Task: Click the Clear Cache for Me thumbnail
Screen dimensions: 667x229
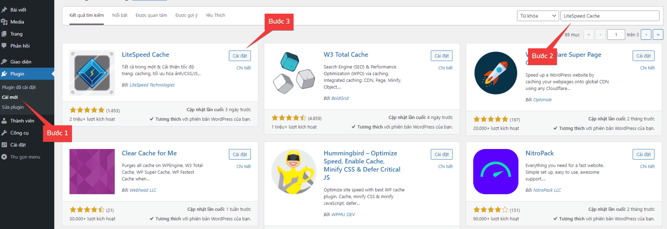Action: pyautogui.click(x=92, y=171)
